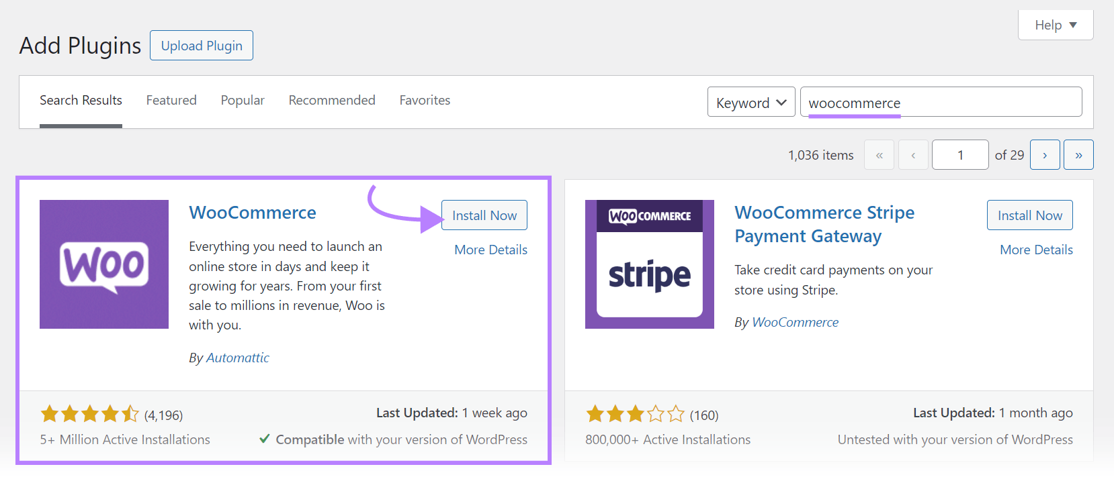Click 'Compatible with your version' text
The height and width of the screenshot is (477, 1114).
click(x=394, y=439)
